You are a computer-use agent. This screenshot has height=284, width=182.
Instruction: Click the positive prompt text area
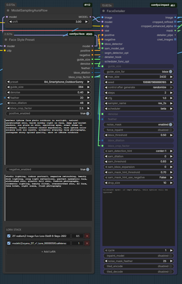click(48, 142)
